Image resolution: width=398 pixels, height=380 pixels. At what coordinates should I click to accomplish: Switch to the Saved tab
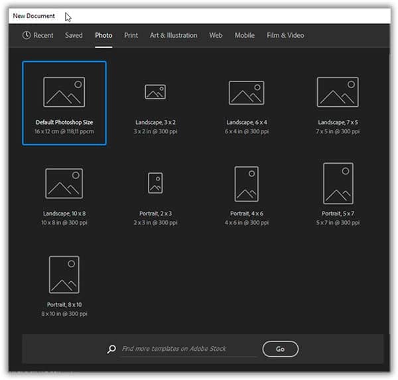coord(74,35)
